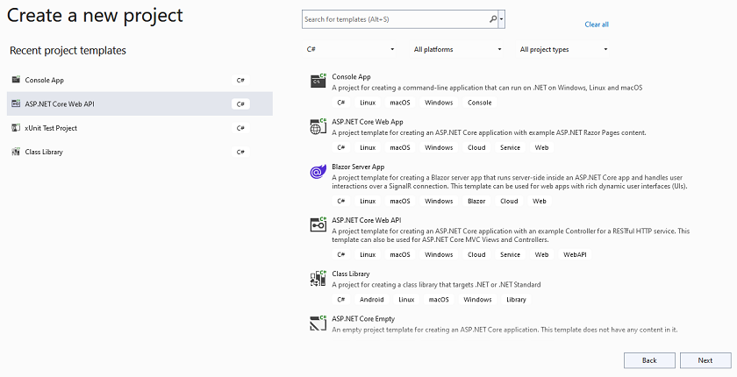The width and height of the screenshot is (737, 377).
Task: Select ASP.NET Core Web API recent template
Action: [x=140, y=103]
